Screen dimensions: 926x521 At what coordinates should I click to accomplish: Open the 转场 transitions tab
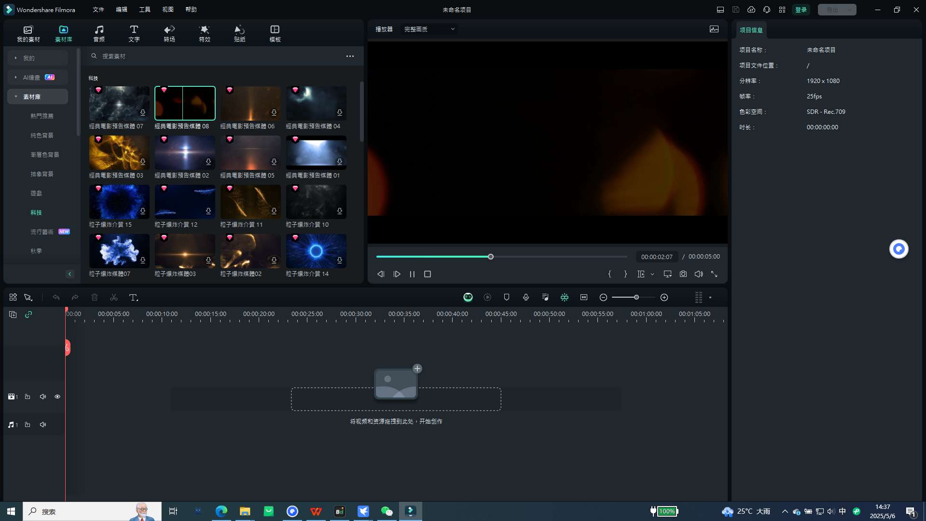point(169,34)
